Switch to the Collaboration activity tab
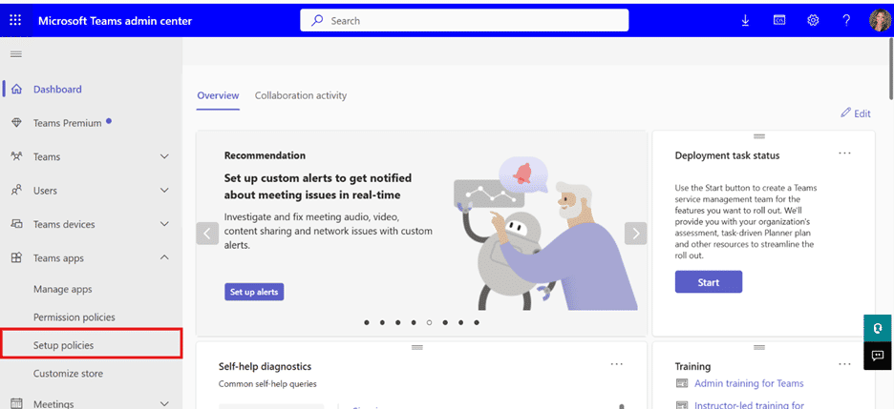Viewport: 894px width, 409px height. (301, 95)
